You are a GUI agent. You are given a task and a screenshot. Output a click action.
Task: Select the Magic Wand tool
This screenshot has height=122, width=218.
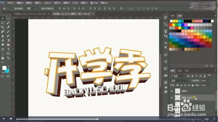8,23
